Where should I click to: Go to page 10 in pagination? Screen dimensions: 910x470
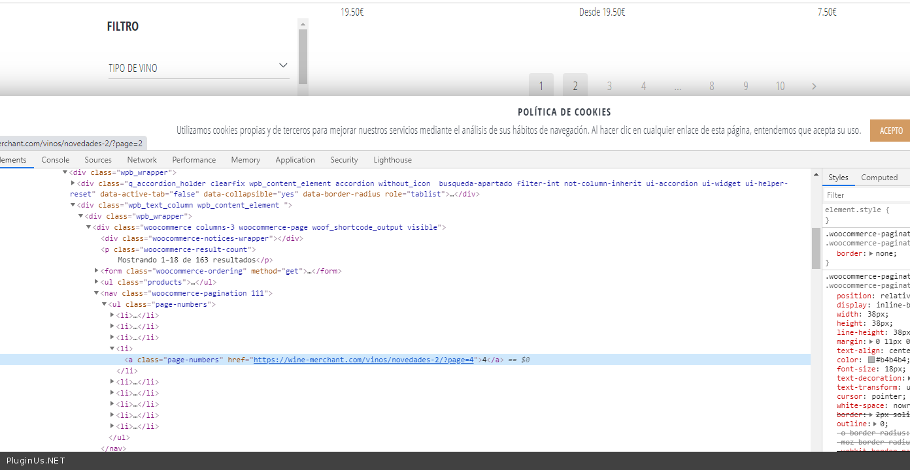pyautogui.click(x=780, y=86)
